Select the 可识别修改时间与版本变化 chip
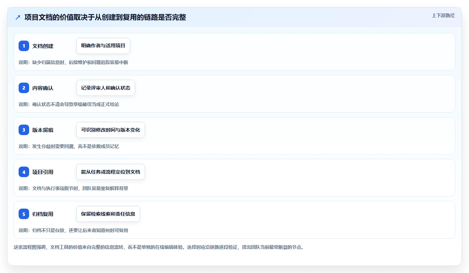Image resolution: width=469 pixels, height=273 pixels. click(x=111, y=130)
